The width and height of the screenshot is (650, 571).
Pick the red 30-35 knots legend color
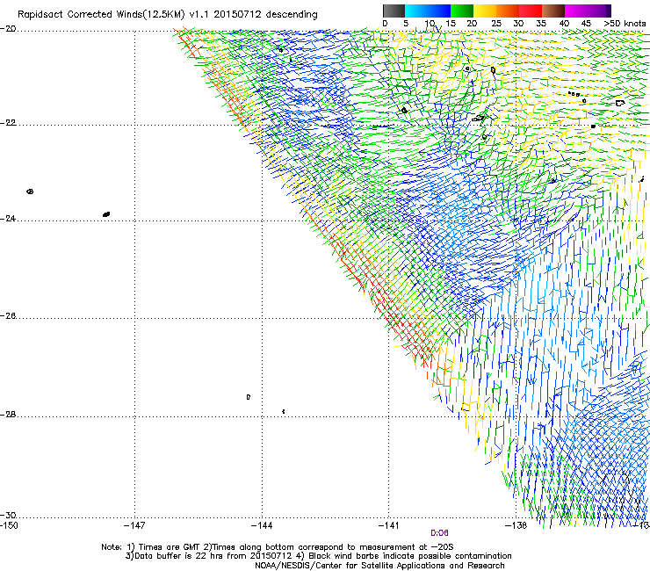[x=531, y=11]
